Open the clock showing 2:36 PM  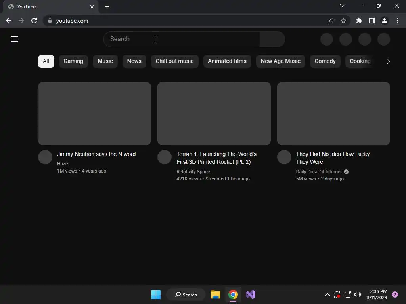coord(377,294)
